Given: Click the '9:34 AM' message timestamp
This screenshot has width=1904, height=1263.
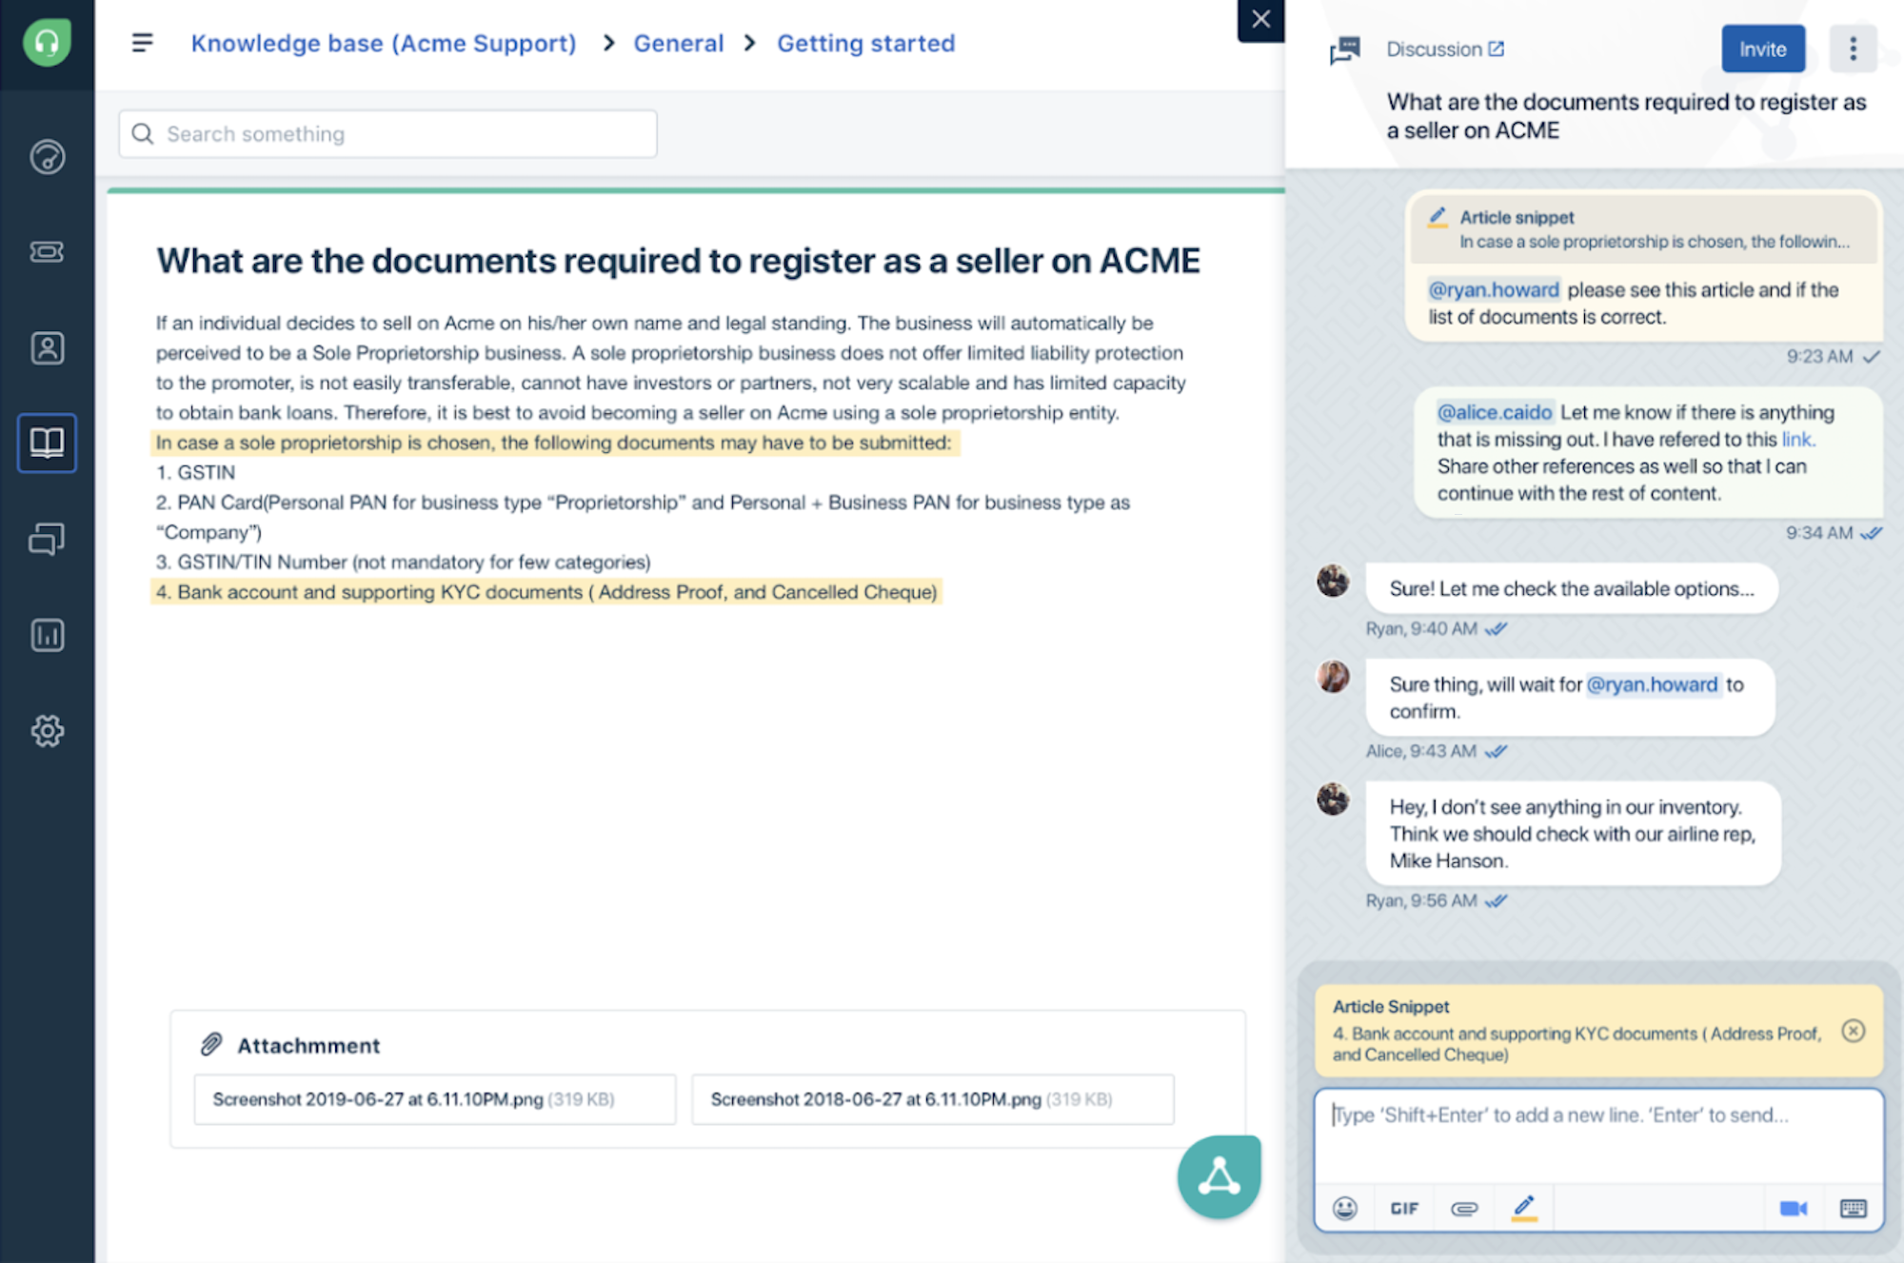Looking at the screenshot, I should (x=1819, y=532).
